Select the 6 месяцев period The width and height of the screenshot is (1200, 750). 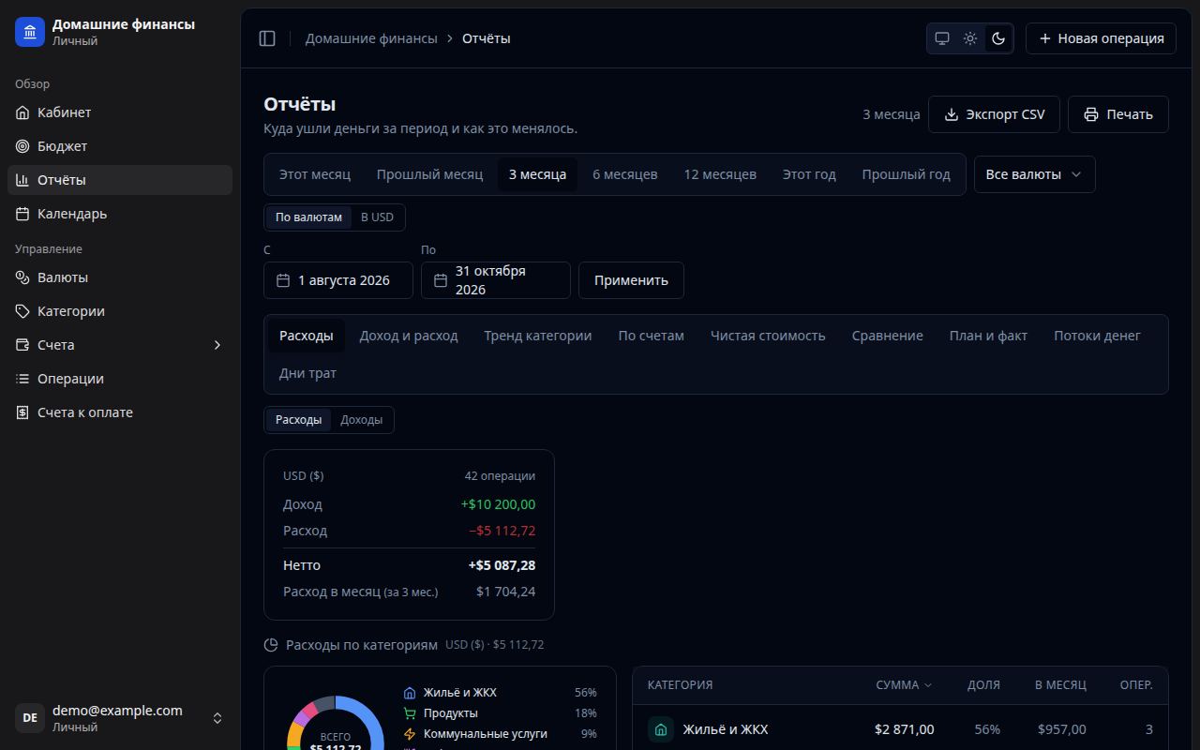pos(625,174)
